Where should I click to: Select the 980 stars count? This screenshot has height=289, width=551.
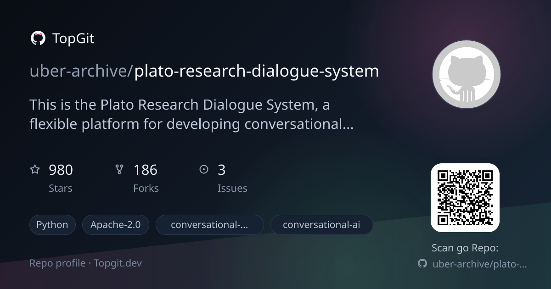pos(61,170)
